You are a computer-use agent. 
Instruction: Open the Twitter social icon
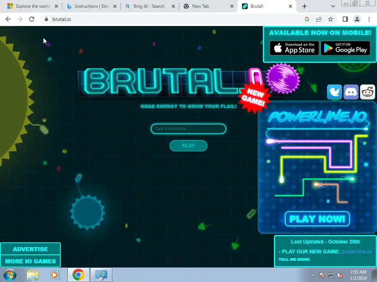tap(334, 92)
